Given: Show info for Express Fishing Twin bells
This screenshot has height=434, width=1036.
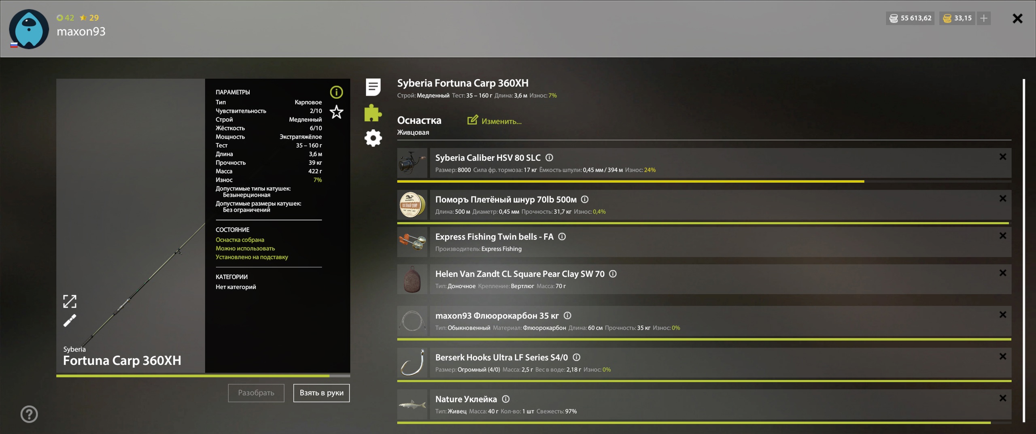Looking at the screenshot, I should point(562,236).
